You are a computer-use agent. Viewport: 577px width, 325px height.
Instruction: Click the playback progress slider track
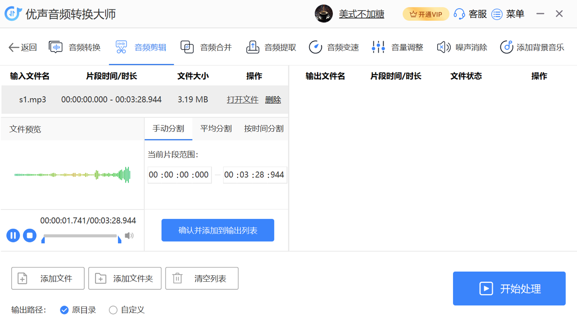[80, 236]
